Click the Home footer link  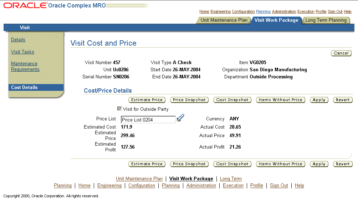84,186
